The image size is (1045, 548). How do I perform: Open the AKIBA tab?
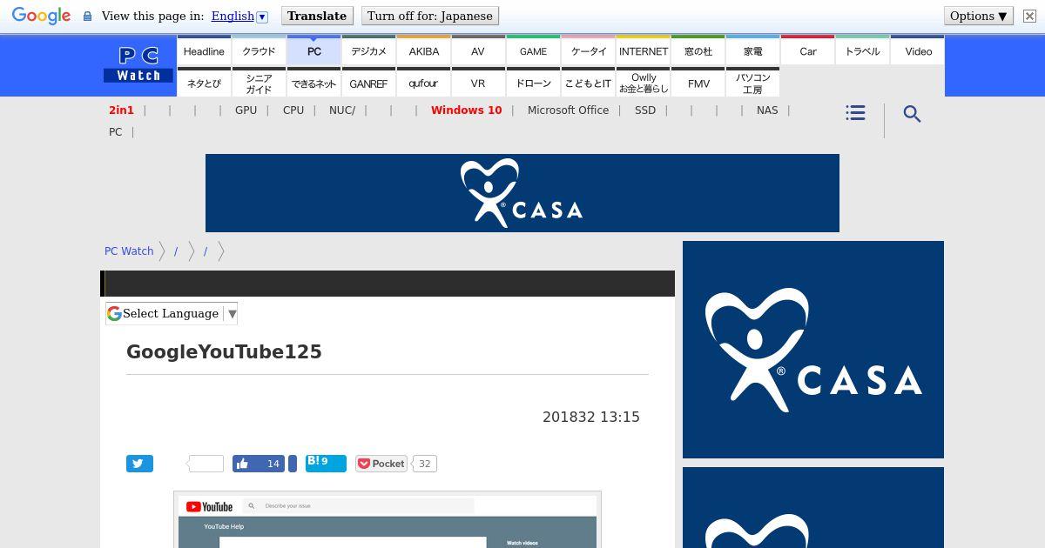(x=424, y=50)
